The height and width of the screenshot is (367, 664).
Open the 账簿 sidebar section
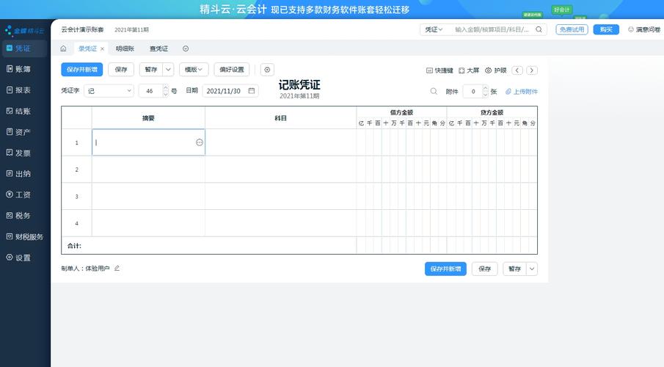(22, 69)
